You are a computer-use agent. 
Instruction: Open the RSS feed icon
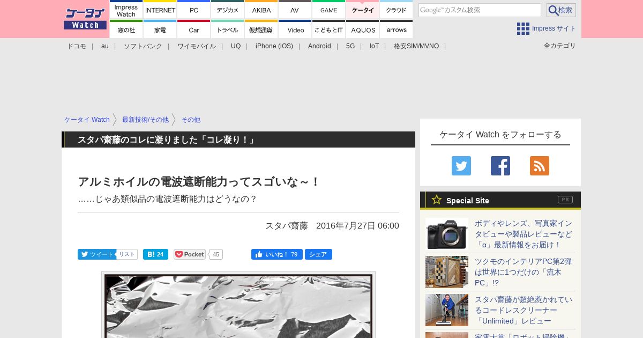coord(540,166)
